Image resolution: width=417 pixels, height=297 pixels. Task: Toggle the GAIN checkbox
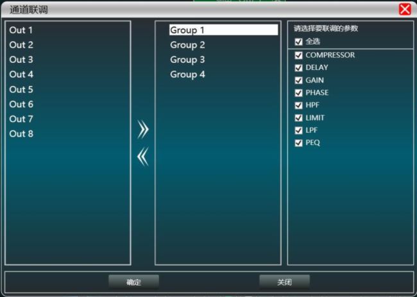[298, 80]
